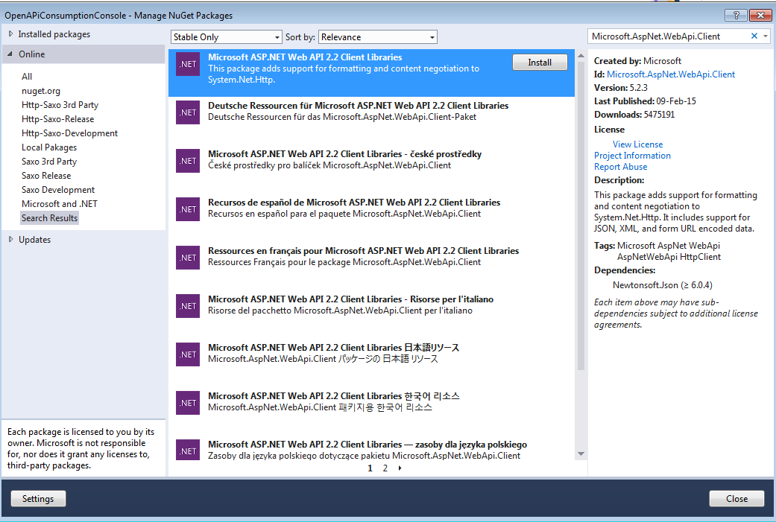The image size is (776, 522).
Task: Click the .NET icon of the české prostředky package
Action: 188,161
